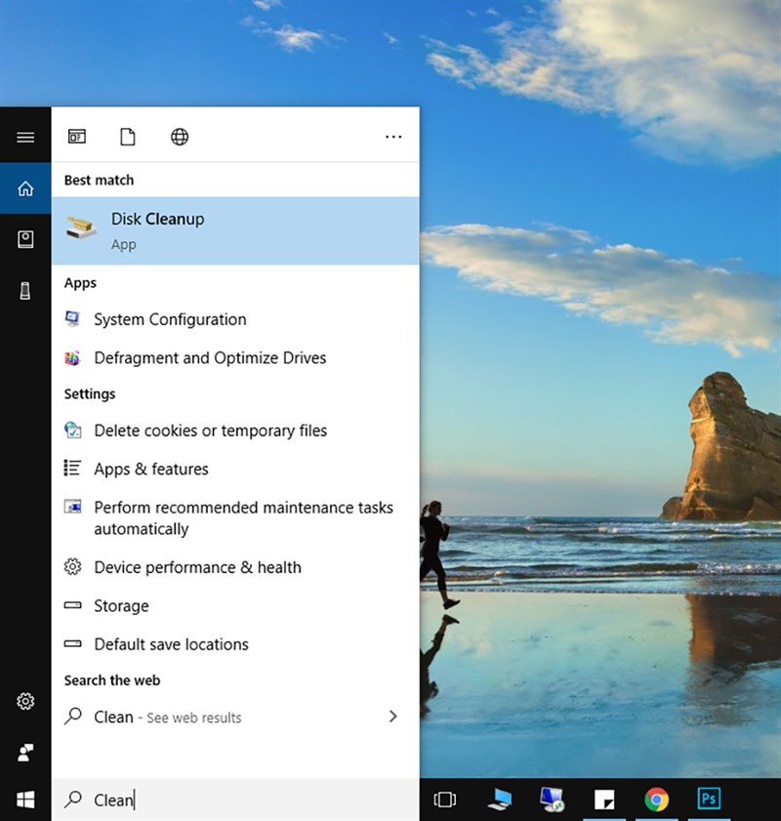Click the System Configuration icon
The height and width of the screenshot is (821, 781).
[72, 318]
